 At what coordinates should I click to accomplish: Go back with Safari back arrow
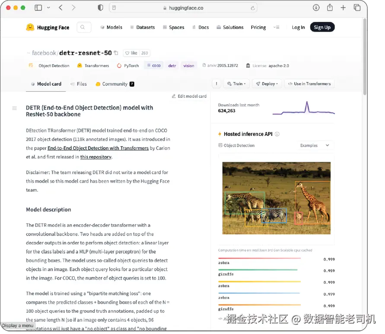click(x=60, y=8)
